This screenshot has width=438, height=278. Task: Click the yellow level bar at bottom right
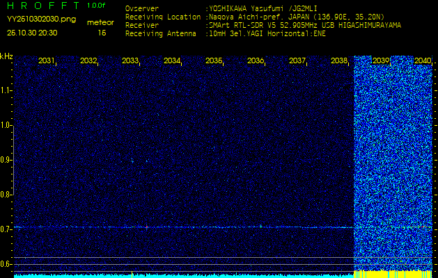point(393,274)
